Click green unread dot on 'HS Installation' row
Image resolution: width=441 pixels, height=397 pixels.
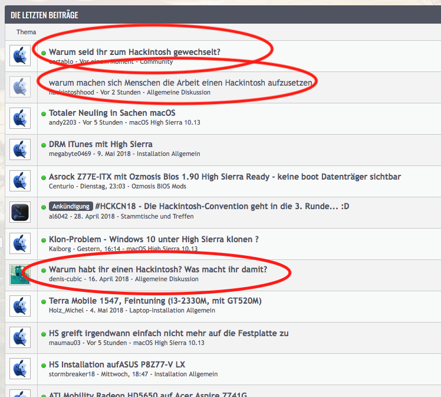[44, 366]
